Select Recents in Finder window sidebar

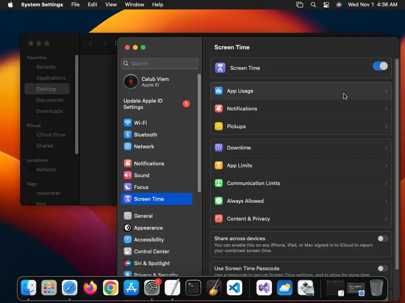(47, 67)
